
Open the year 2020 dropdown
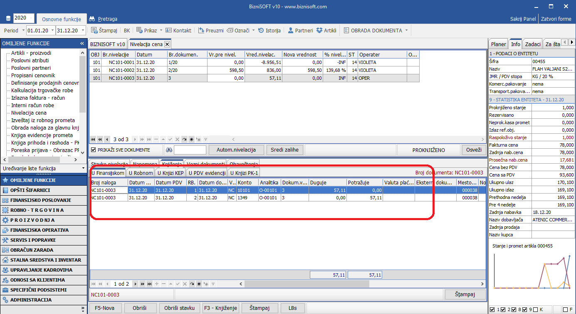tap(31, 18)
